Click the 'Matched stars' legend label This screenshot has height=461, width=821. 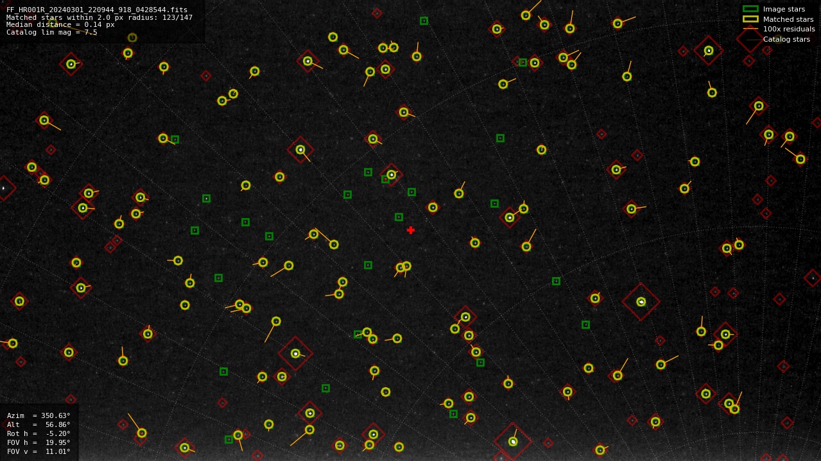[x=788, y=19]
